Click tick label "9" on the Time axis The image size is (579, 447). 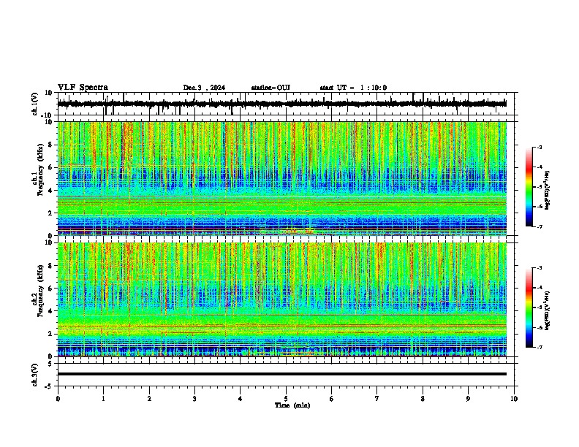point(468,399)
